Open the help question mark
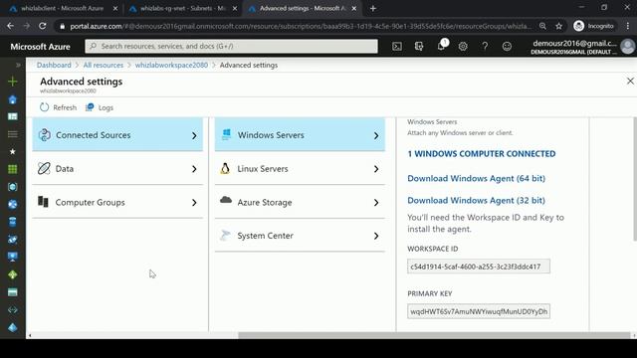The height and width of the screenshot is (358, 637). coord(485,47)
